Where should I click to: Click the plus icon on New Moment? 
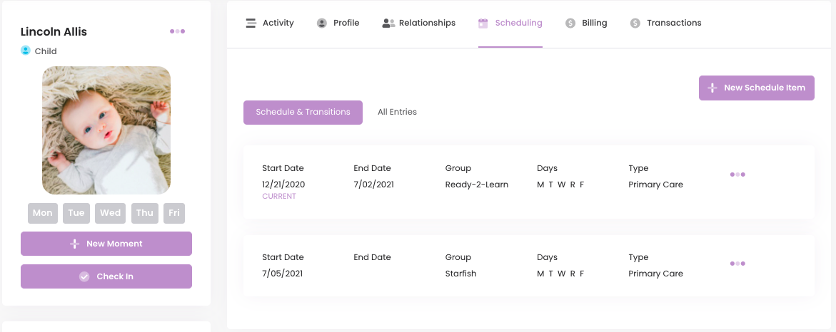(x=75, y=244)
